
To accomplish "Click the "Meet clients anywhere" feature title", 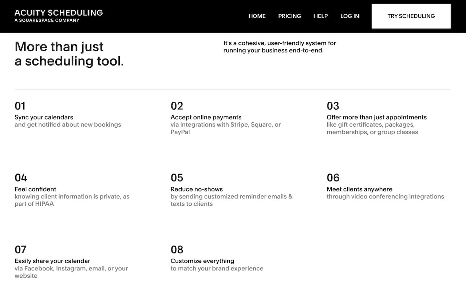I will pyautogui.click(x=359, y=189).
